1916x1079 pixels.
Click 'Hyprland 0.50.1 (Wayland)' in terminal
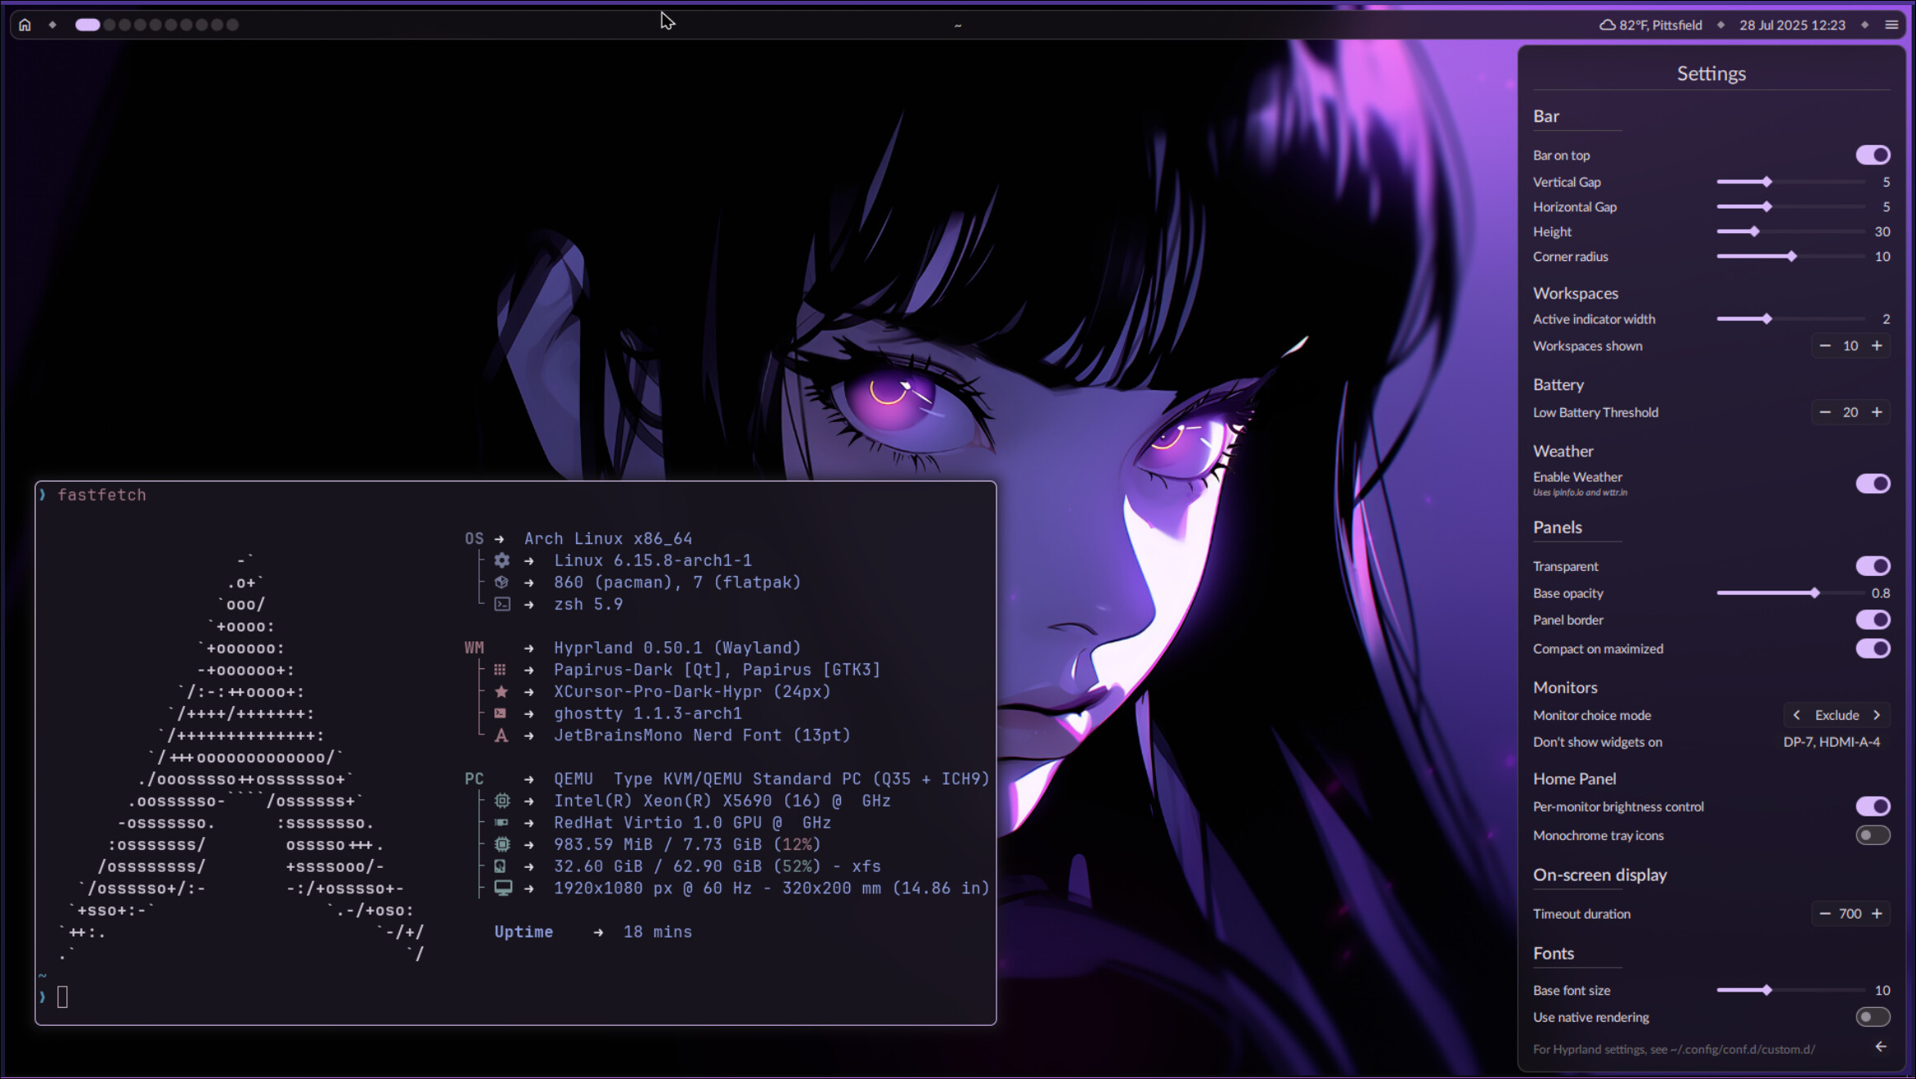pyautogui.click(x=677, y=648)
